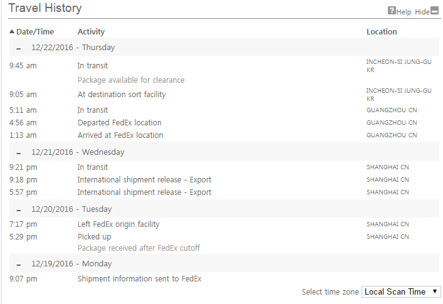Sort by the Date/Time column header

tap(35, 31)
